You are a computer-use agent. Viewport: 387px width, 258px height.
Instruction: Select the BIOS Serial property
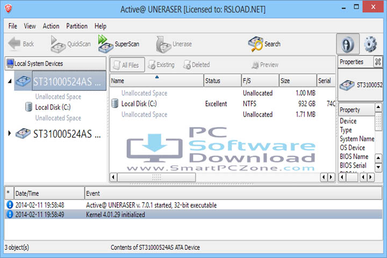tap(353, 165)
